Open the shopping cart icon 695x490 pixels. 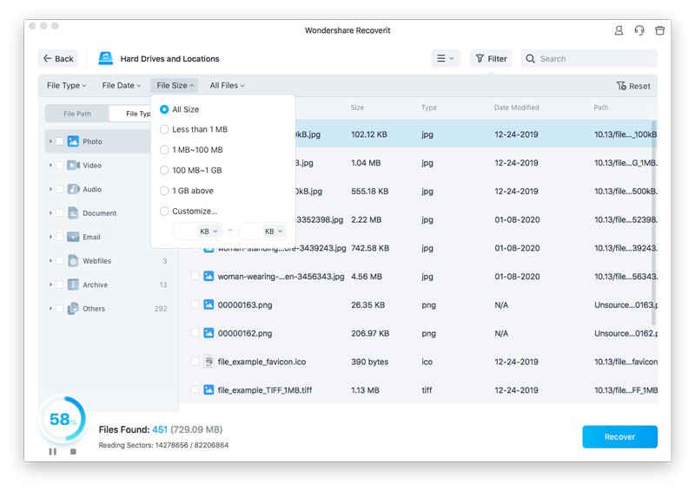click(660, 30)
